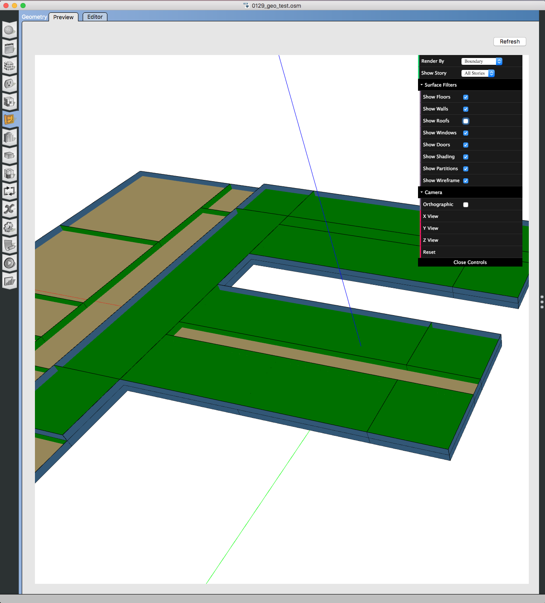Switch to the Geometry tab
The image size is (545, 603).
pos(34,17)
